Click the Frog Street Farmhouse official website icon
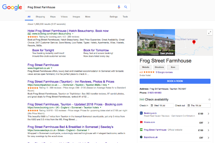This screenshot has width=215, height=143. click(x=141, y=130)
